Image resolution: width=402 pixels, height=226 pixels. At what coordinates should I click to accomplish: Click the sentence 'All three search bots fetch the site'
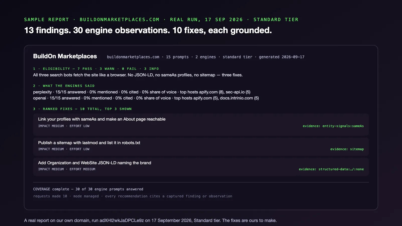tap(138, 75)
